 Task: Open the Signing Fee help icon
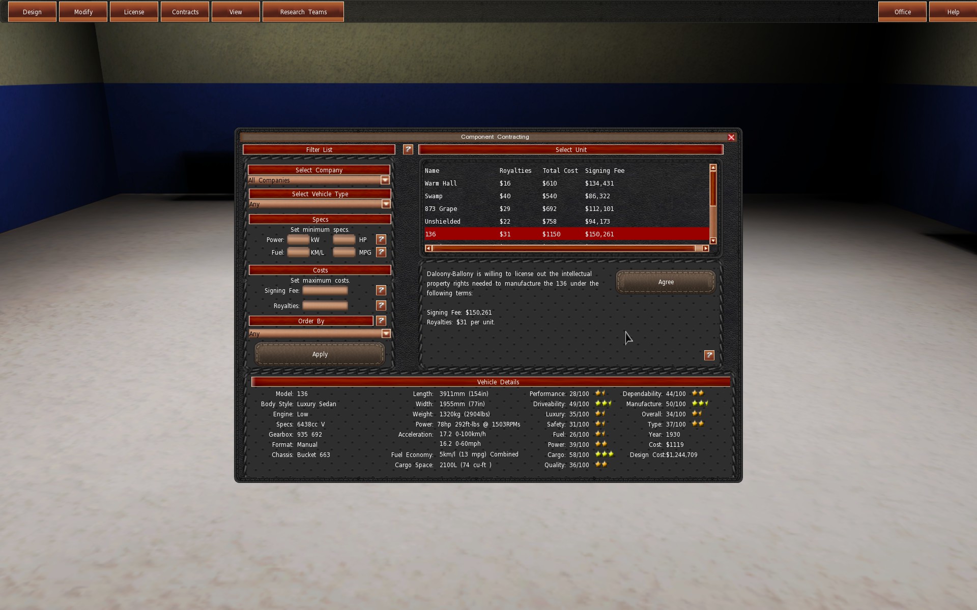(x=381, y=290)
